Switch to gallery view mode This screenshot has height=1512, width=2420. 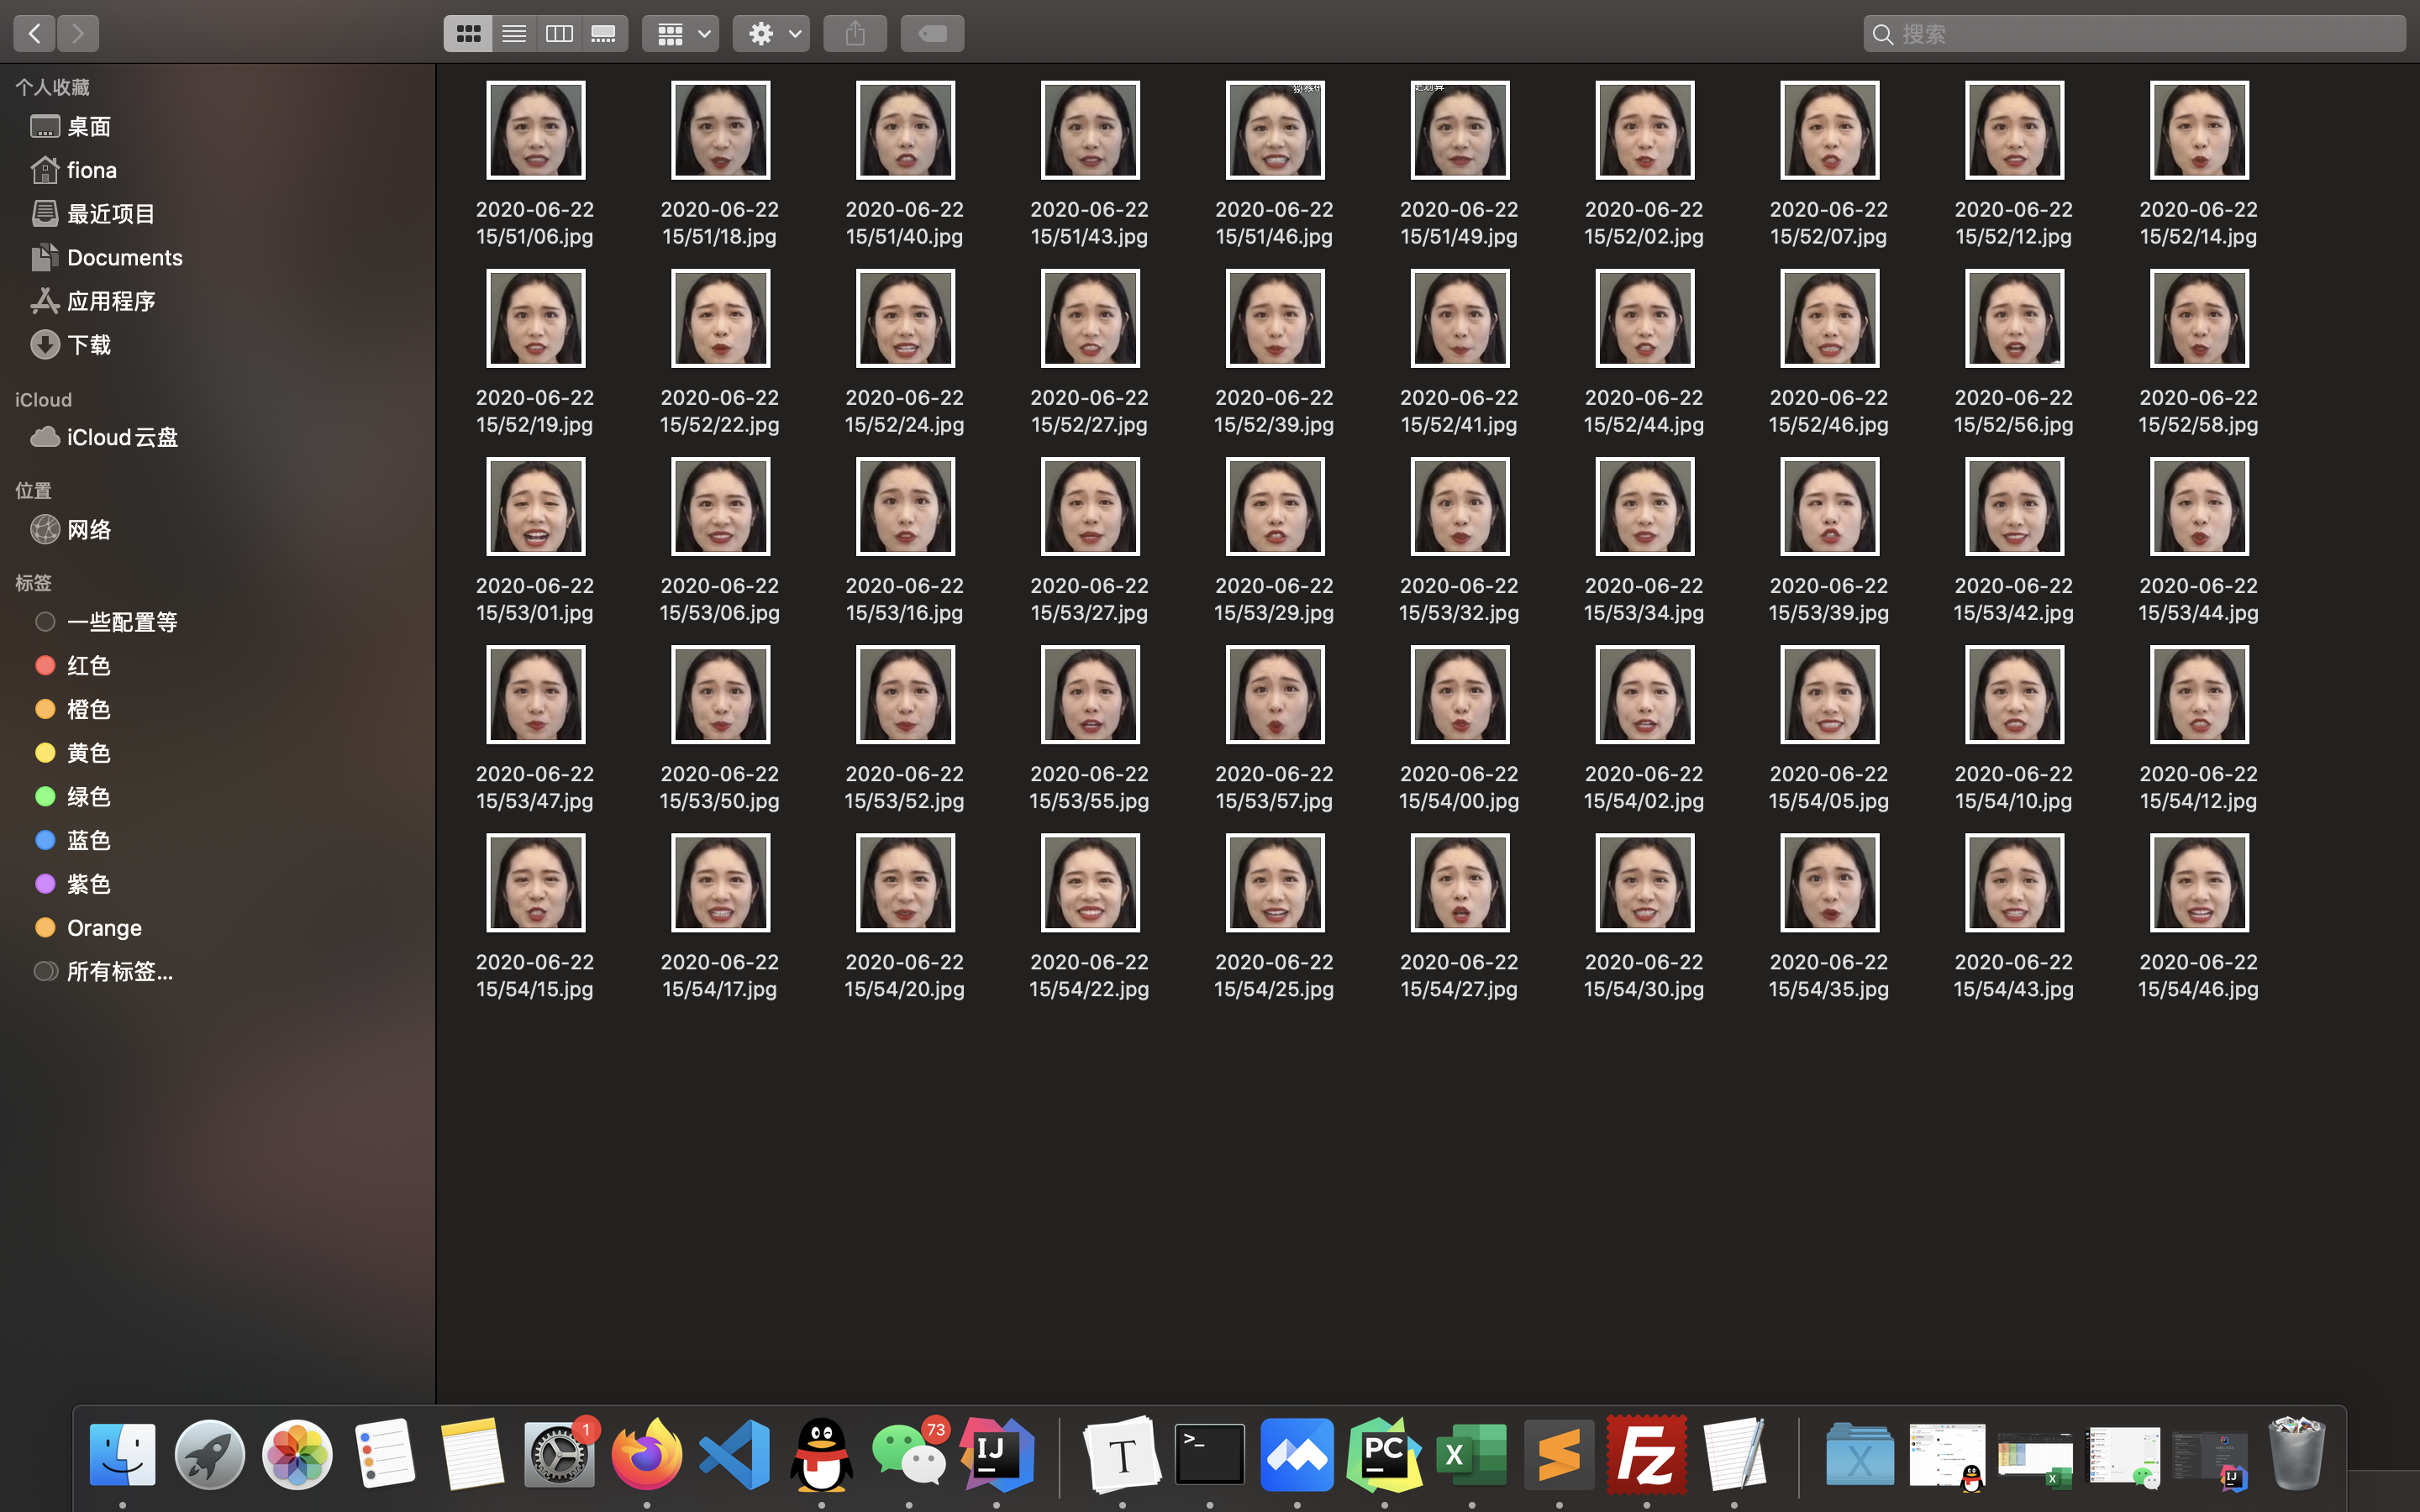(x=604, y=34)
